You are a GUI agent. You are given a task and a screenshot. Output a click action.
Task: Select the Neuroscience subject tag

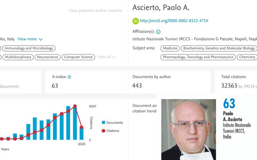click(x=48, y=57)
